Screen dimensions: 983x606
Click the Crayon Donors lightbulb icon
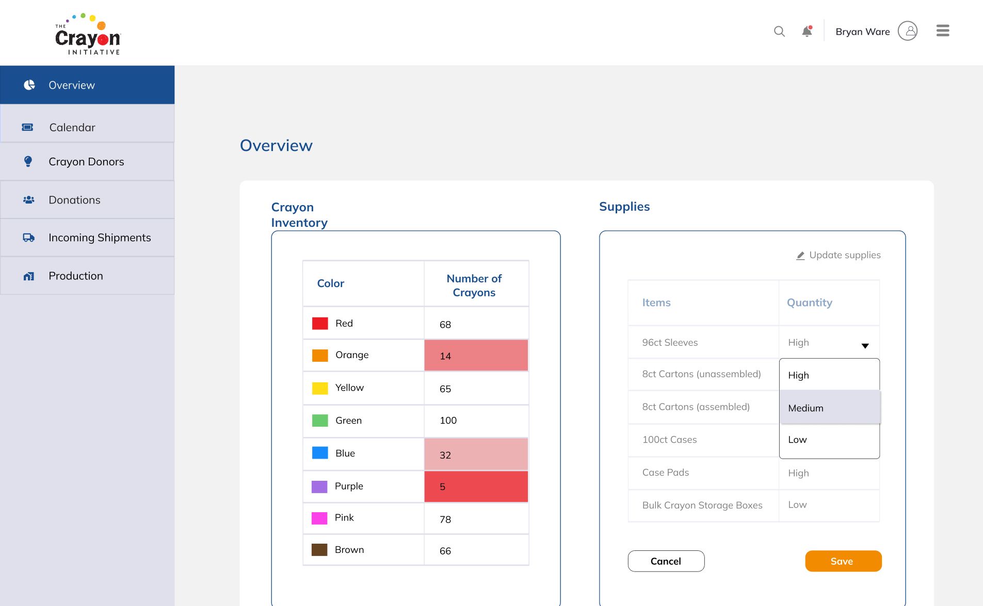[28, 161]
